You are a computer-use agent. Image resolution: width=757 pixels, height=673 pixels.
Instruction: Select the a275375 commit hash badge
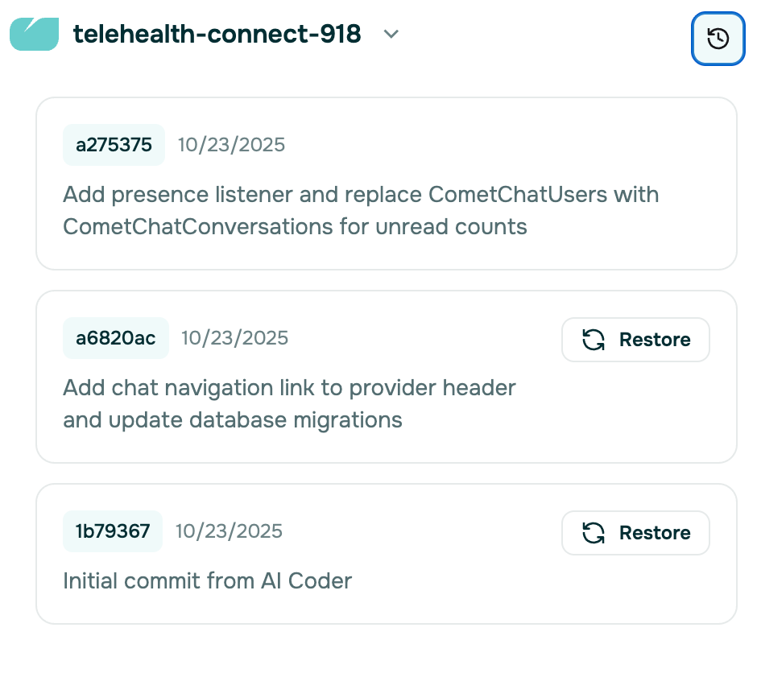(113, 145)
